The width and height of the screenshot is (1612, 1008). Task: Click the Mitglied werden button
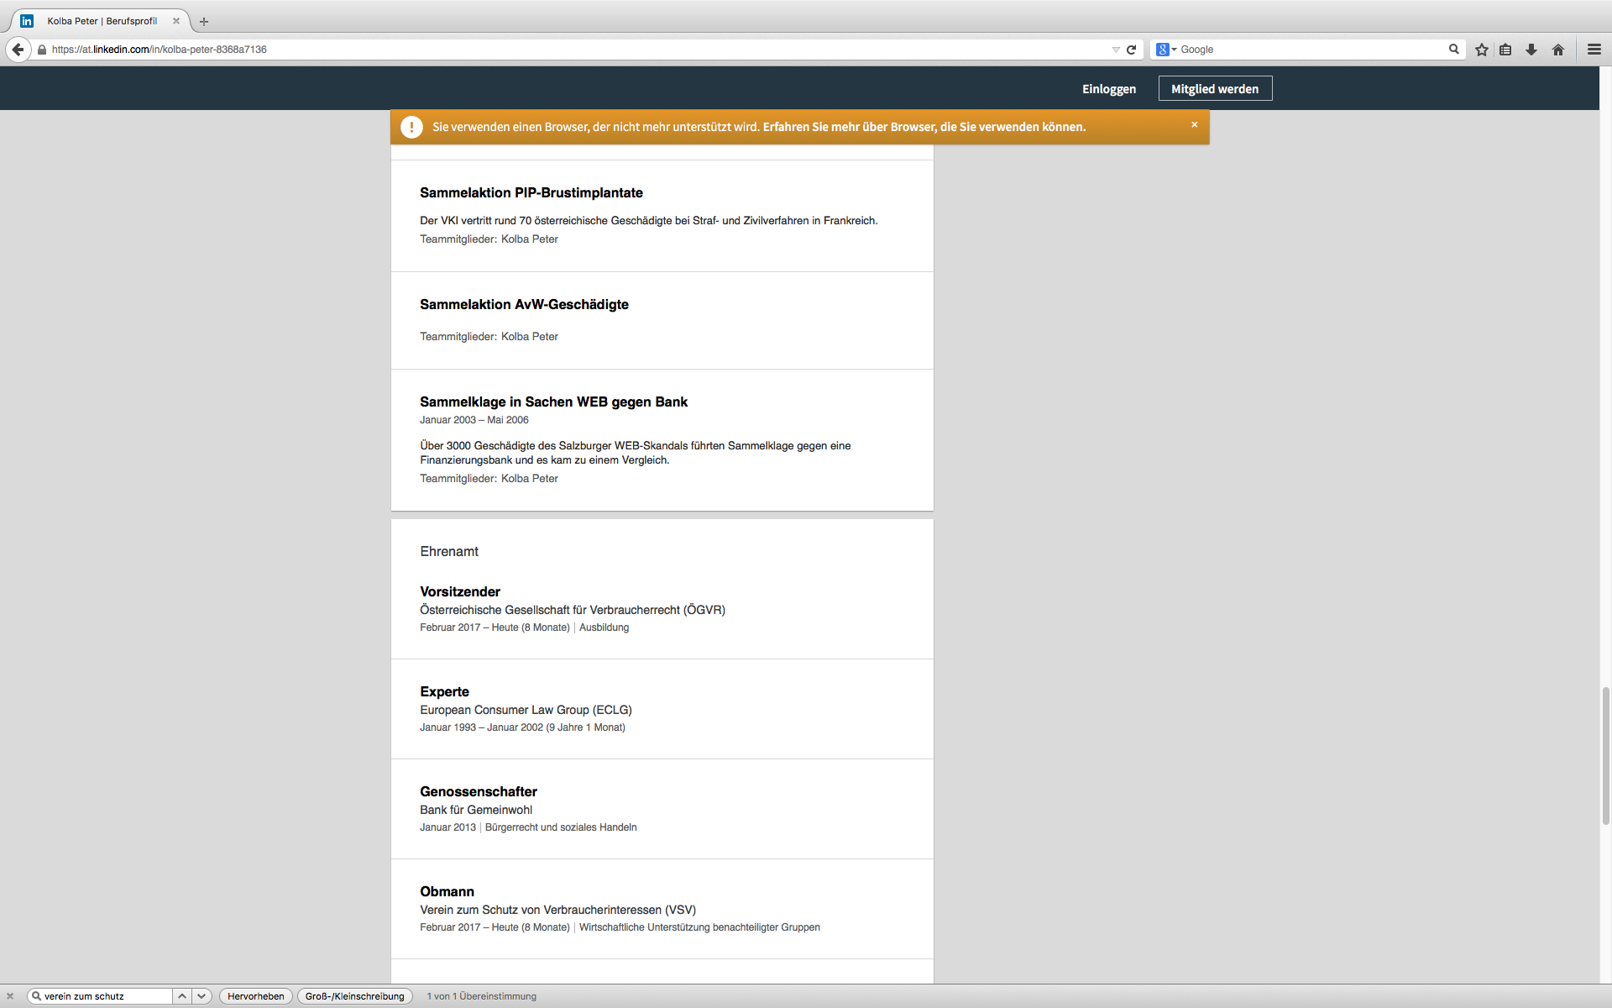[1215, 88]
